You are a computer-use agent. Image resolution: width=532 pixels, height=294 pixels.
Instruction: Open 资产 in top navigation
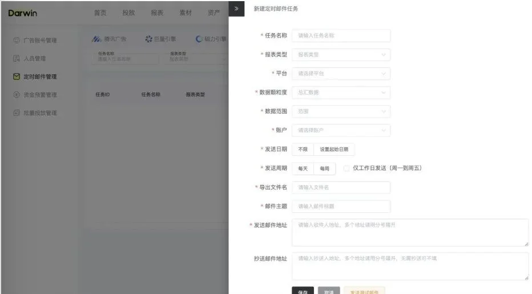pos(213,13)
